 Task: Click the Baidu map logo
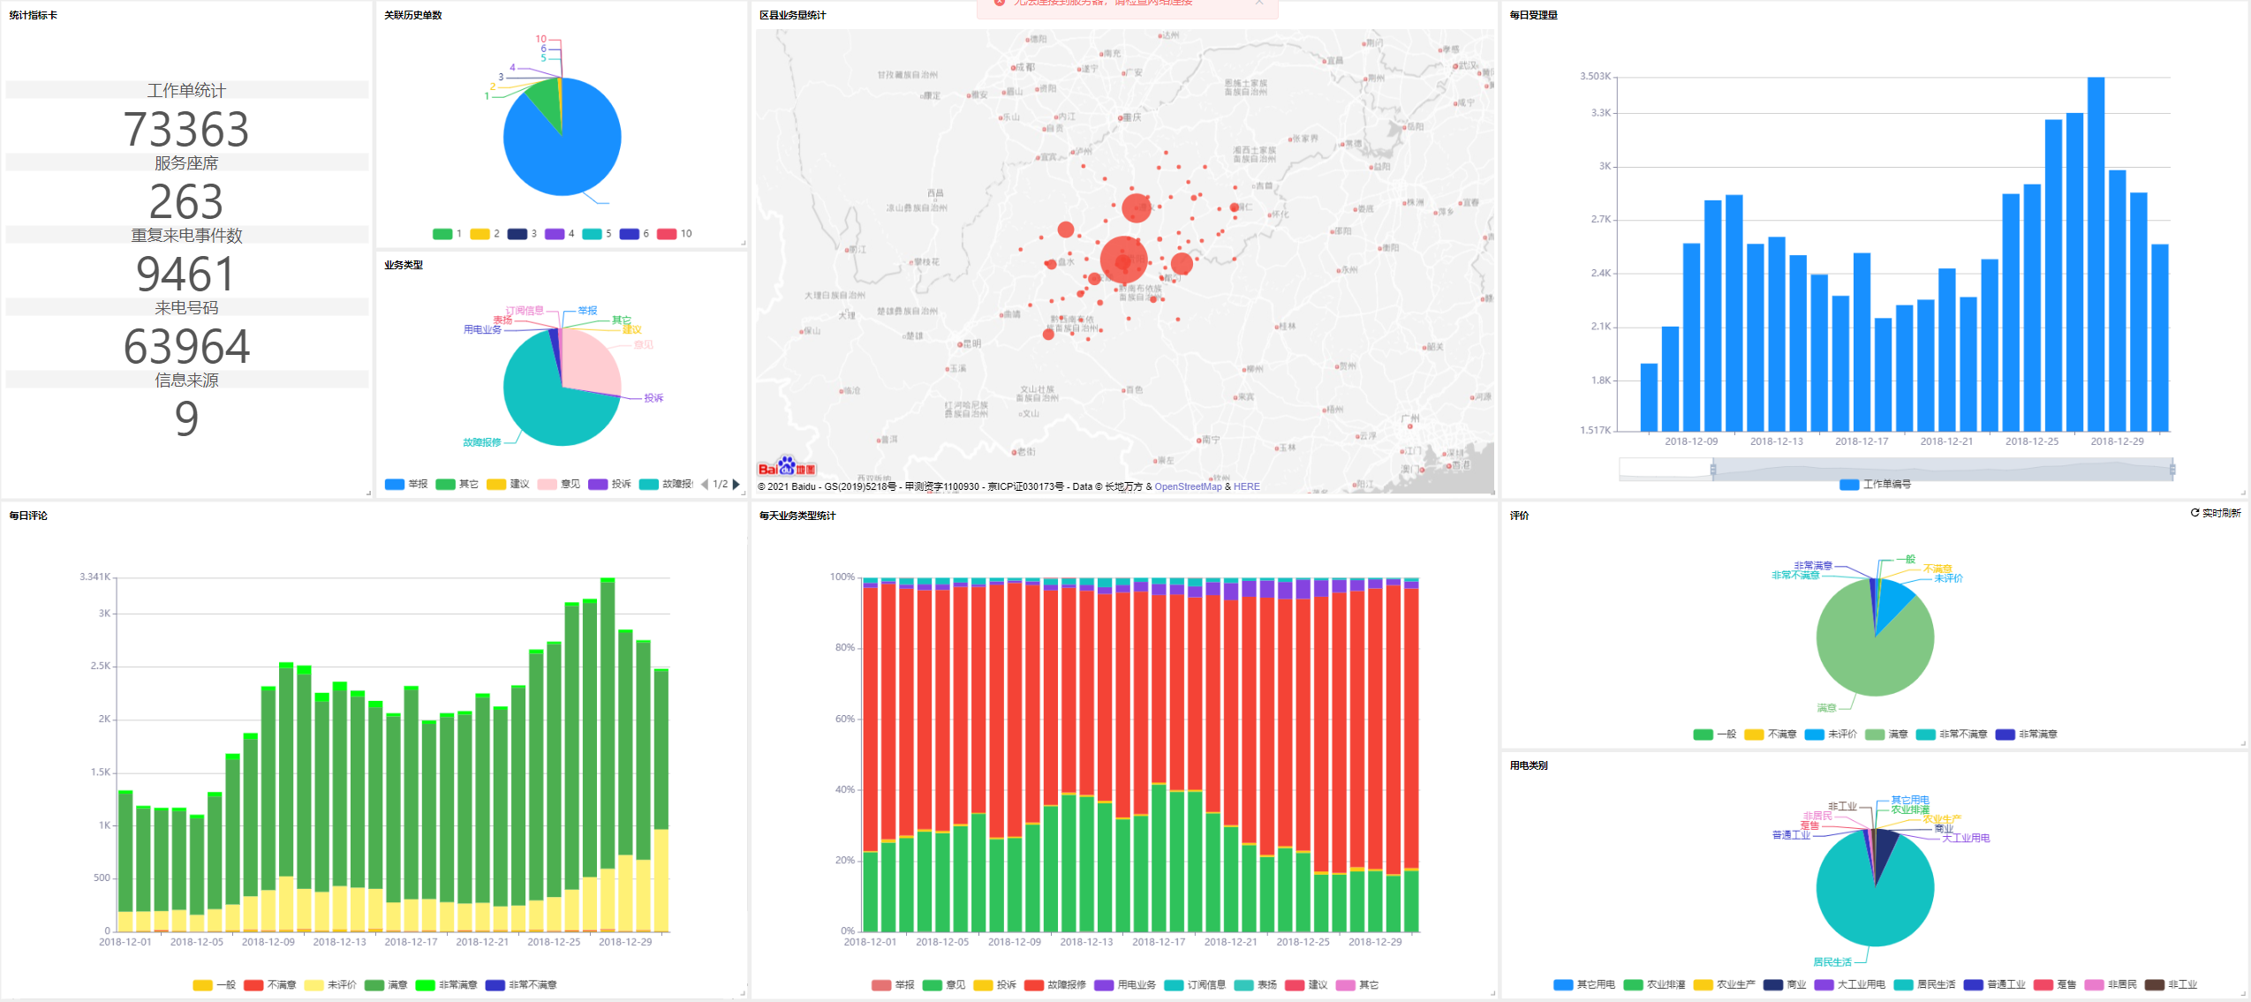pos(786,467)
